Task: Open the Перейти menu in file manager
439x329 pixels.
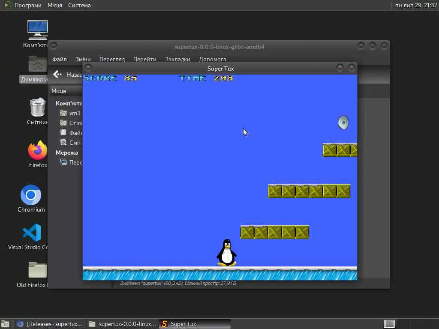Action: pos(145,59)
